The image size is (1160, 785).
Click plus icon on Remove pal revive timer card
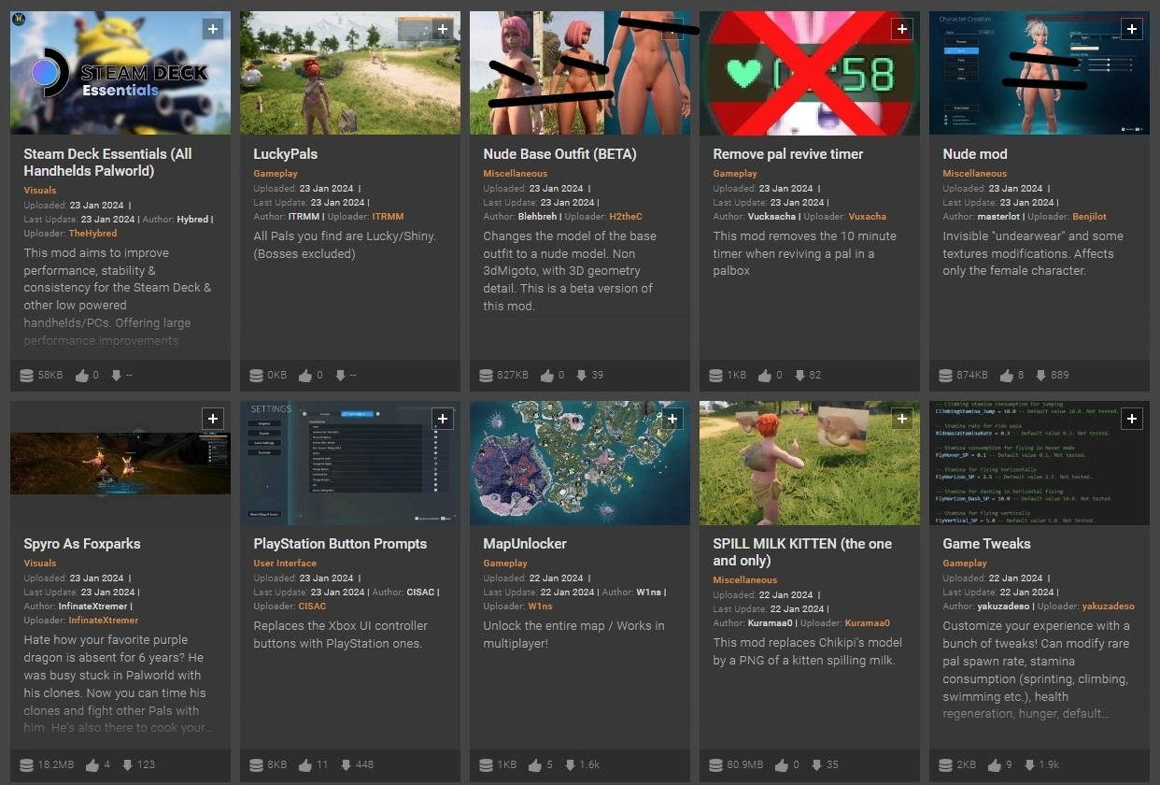(902, 29)
